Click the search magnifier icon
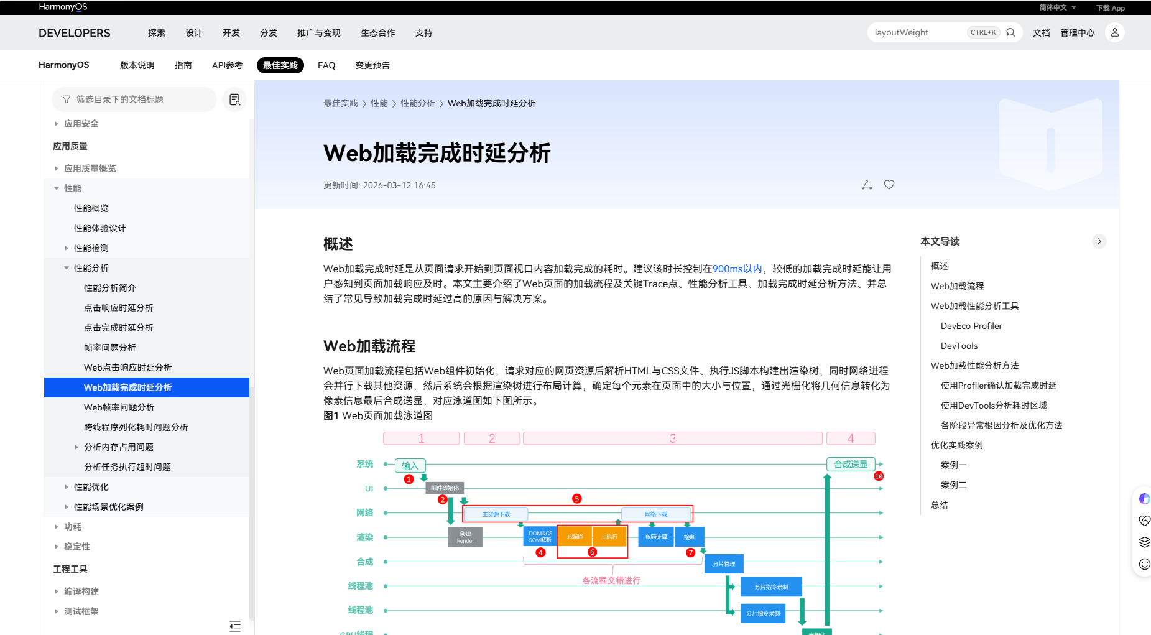This screenshot has height=635, width=1151. click(x=1010, y=32)
